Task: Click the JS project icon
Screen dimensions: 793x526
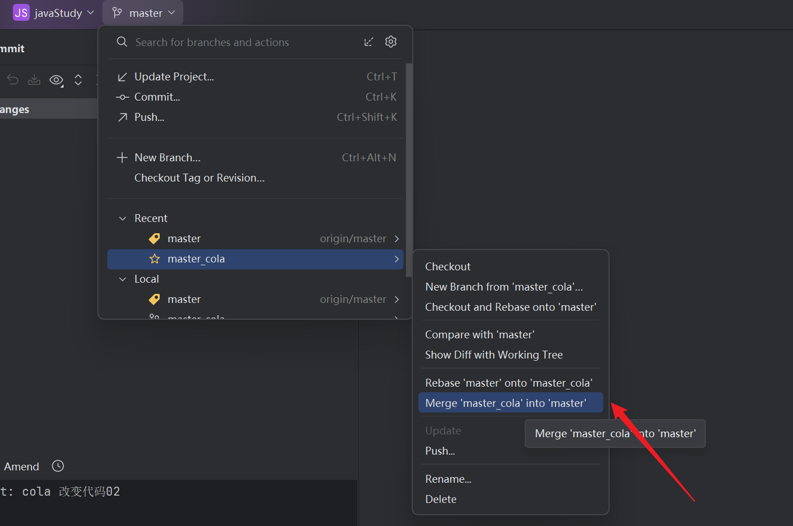Action: (21, 12)
